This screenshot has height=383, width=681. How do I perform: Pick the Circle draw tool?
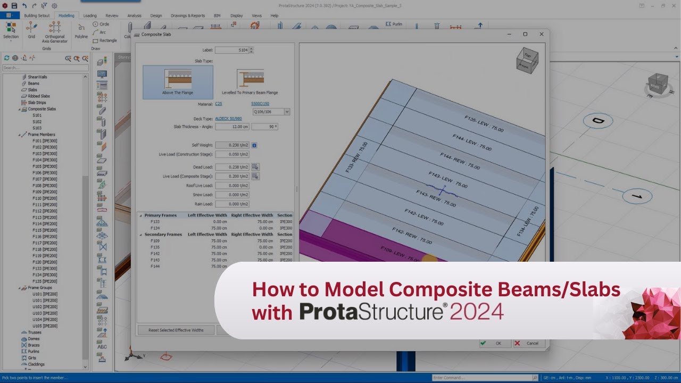pos(101,24)
